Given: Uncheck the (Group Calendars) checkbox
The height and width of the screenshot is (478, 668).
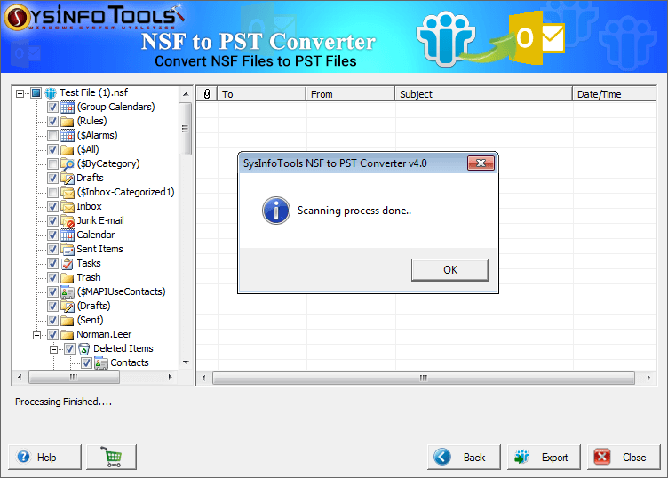Looking at the screenshot, I should pyautogui.click(x=52, y=107).
